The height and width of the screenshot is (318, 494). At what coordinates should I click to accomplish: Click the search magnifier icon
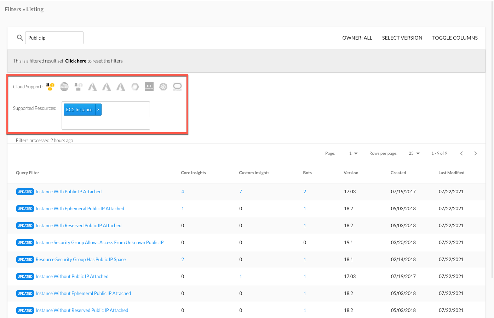(x=20, y=37)
